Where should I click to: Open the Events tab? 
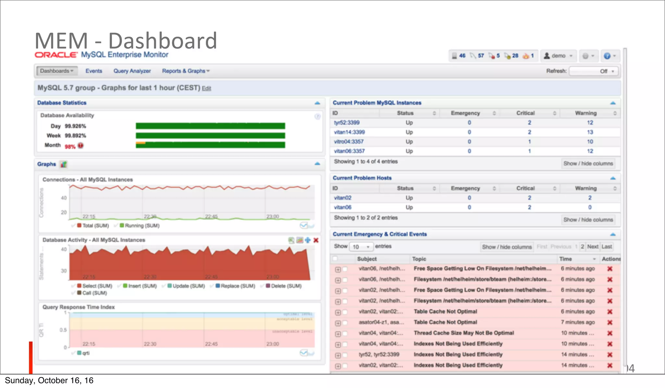point(94,71)
